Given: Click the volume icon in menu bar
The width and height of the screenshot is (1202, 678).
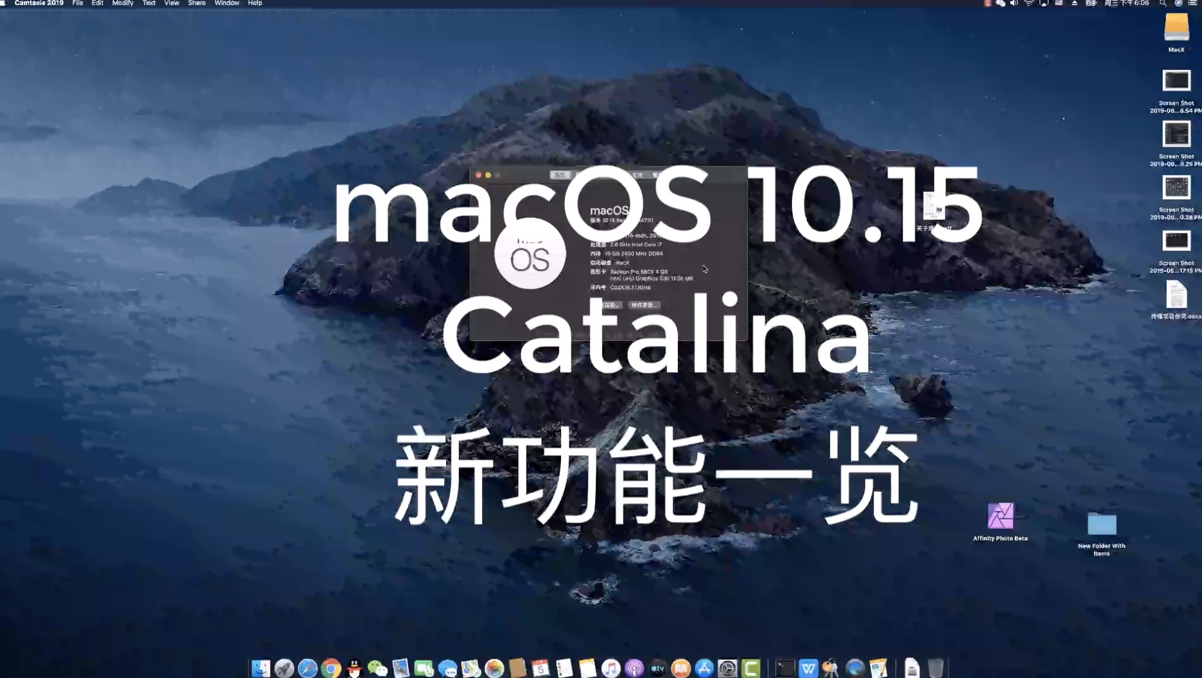Looking at the screenshot, I should pos(1014,3).
